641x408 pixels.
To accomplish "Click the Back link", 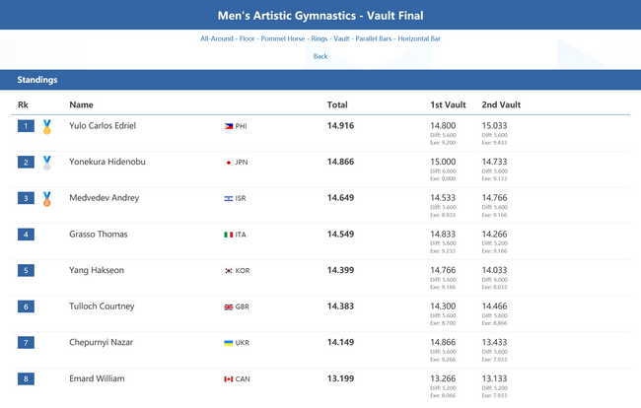I will coord(320,56).
